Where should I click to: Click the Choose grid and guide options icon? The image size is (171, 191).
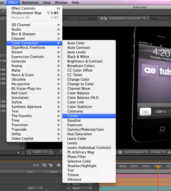tap(51, 152)
